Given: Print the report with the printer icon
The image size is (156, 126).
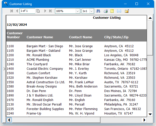Looking at the screenshot, I should [x=106, y=11].
